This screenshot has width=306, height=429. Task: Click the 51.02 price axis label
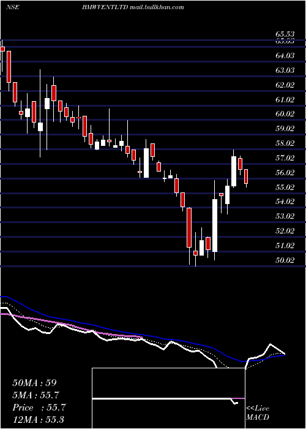click(x=285, y=245)
